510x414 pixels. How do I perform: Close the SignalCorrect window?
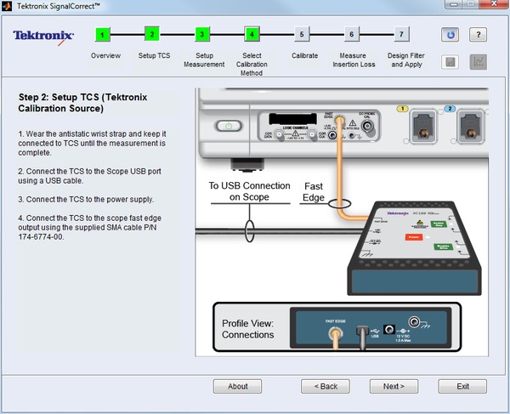pos(494,4)
